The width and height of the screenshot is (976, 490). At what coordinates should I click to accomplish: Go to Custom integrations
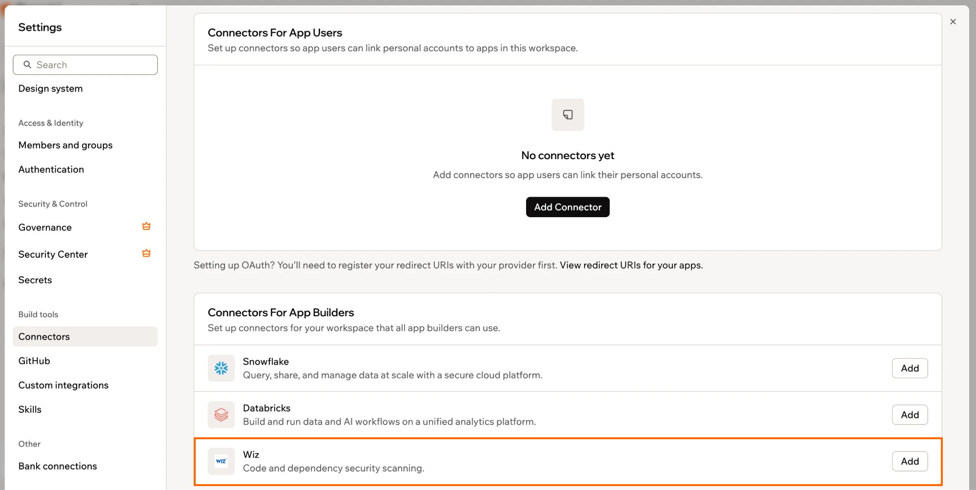(63, 385)
